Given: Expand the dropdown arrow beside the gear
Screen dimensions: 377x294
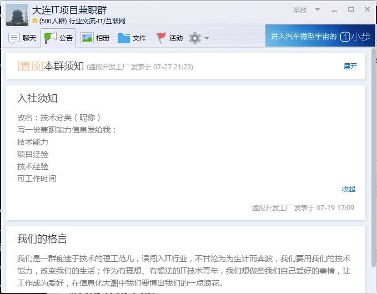Looking at the screenshot, I should point(207,38).
